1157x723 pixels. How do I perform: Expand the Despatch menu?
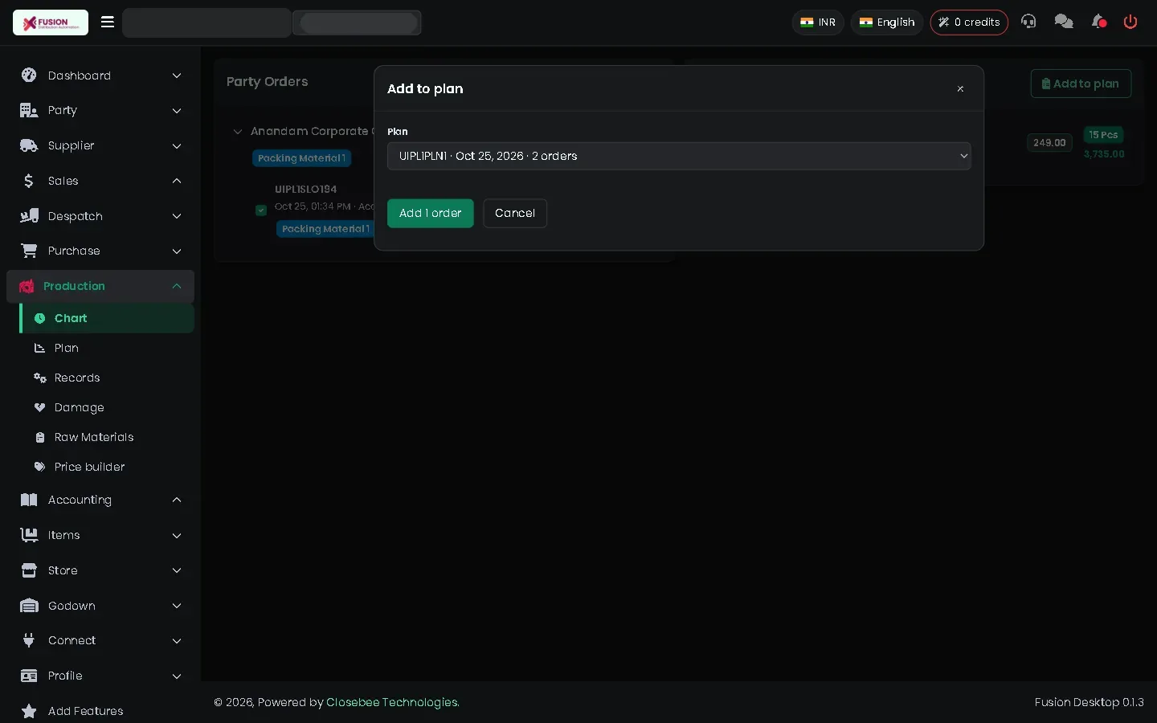click(x=100, y=216)
